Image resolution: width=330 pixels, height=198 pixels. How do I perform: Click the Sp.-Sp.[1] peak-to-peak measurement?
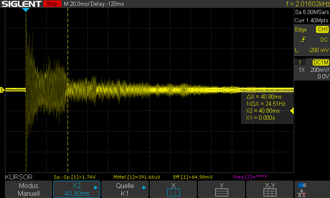tap(75, 177)
